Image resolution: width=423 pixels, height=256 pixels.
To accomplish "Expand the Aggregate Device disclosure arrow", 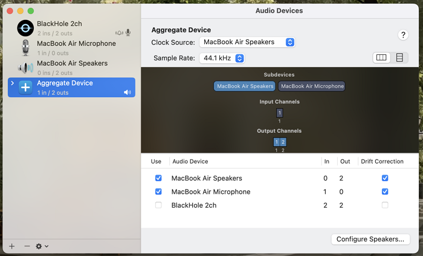I will [13, 83].
